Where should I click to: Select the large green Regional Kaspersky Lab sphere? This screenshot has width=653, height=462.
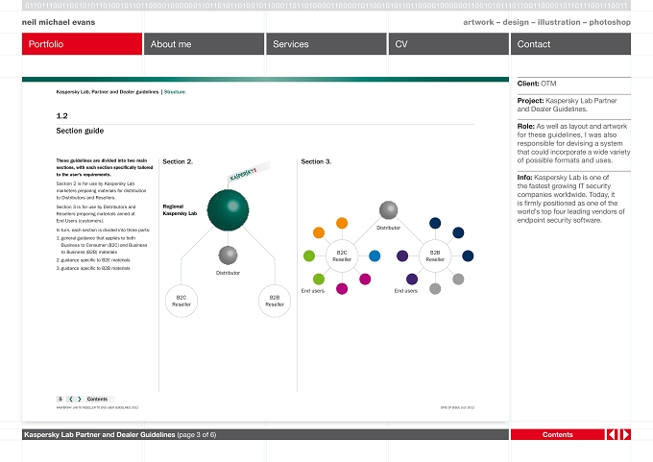click(228, 210)
